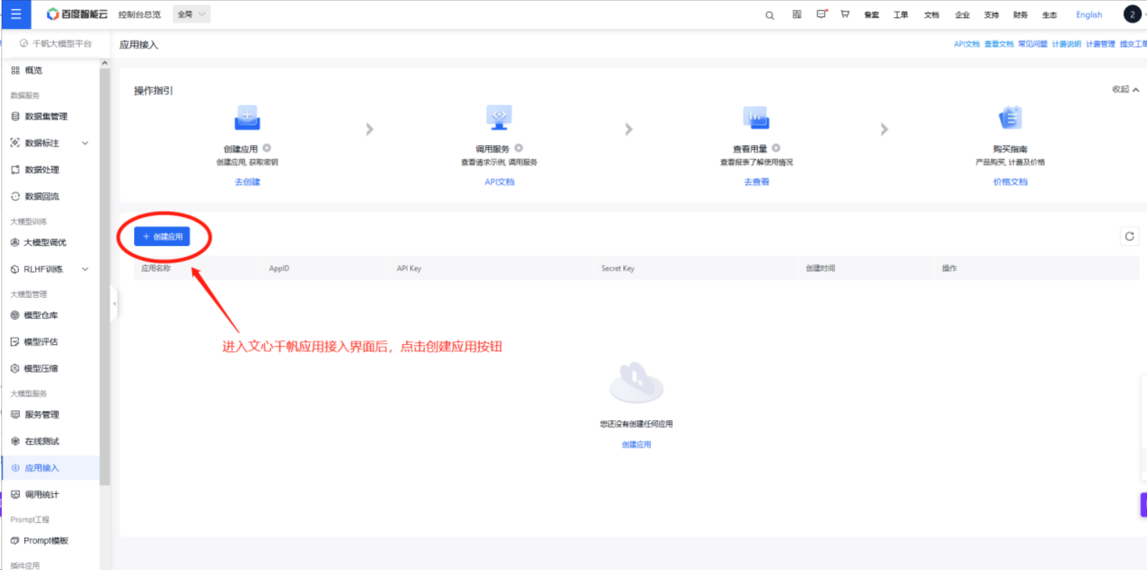Click info icon next to 创建应用
This screenshot has height=570, width=1147.
tap(267, 148)
